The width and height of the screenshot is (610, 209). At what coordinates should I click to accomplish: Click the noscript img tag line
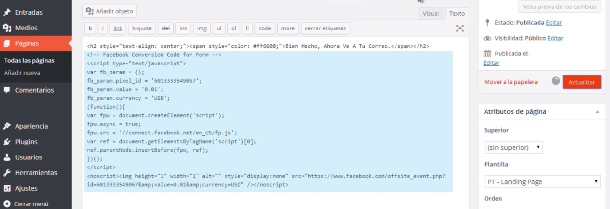pos(266,180)
